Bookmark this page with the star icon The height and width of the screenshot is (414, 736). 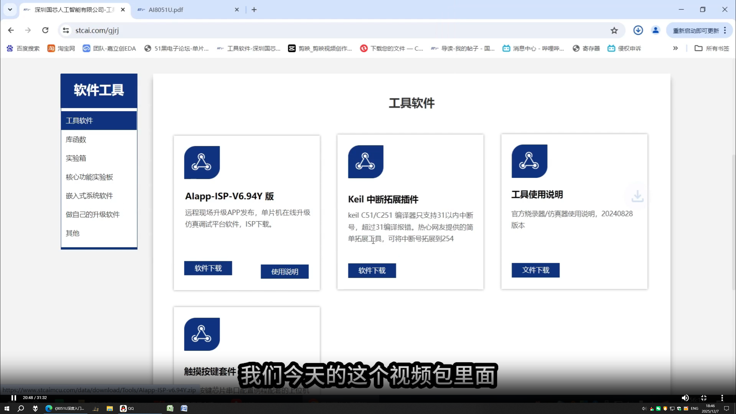tap(614, 30)
